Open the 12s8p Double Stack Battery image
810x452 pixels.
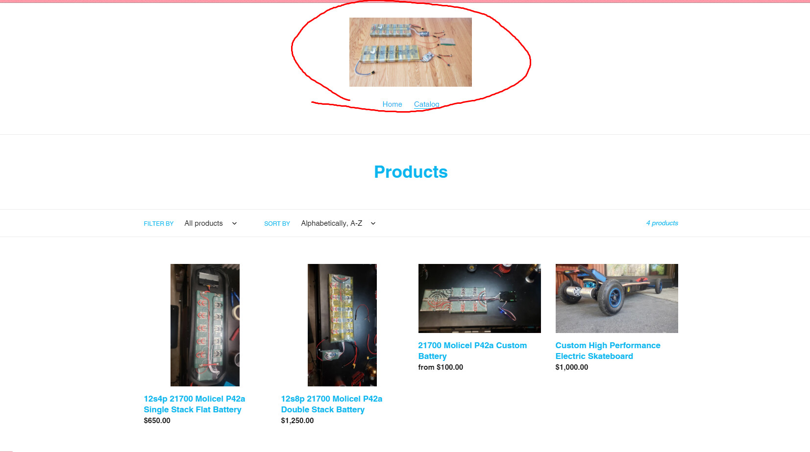click(342, 325)
